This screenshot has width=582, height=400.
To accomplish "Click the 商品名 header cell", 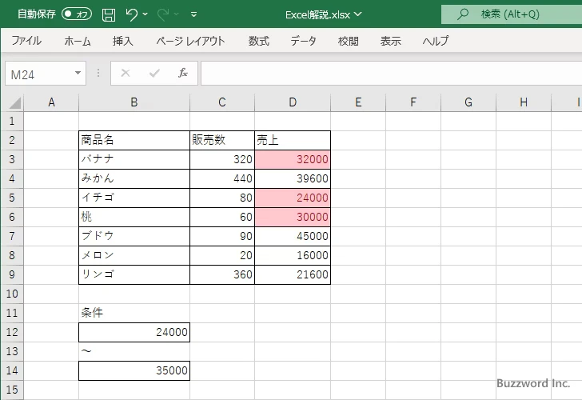I will click(134, 140).
